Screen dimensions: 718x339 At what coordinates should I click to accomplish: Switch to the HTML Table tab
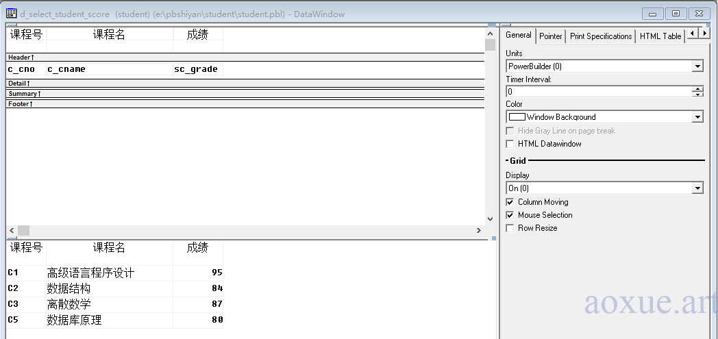pyautogui.click(x=660, y=36)
